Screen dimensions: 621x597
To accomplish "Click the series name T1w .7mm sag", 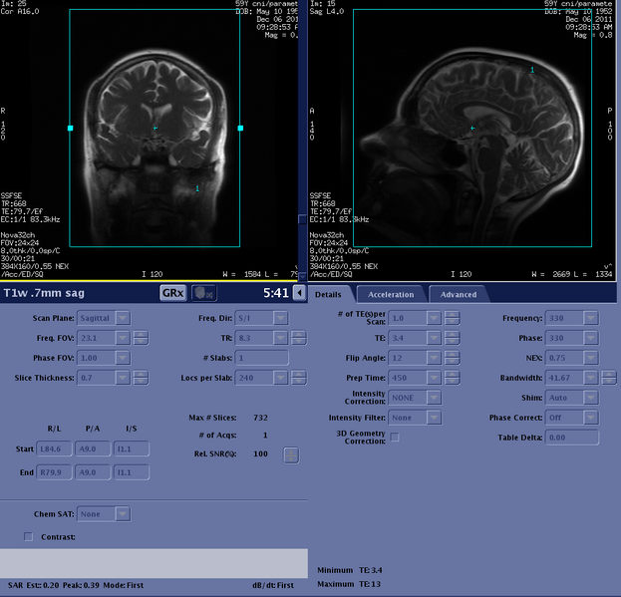I will [x=44, y=293].
